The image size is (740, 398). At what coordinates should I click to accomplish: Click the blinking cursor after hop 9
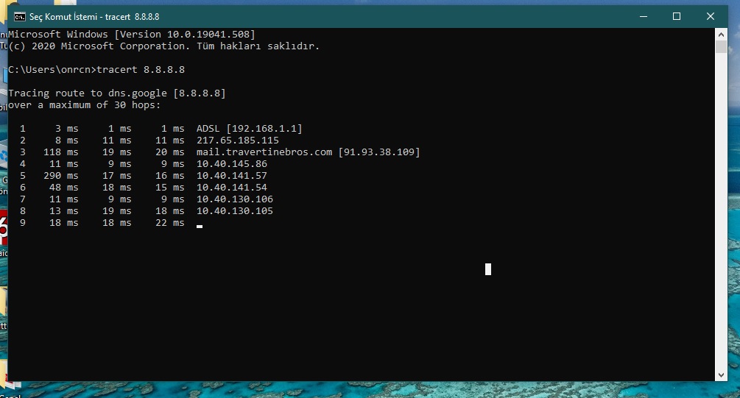click(200, 227)
